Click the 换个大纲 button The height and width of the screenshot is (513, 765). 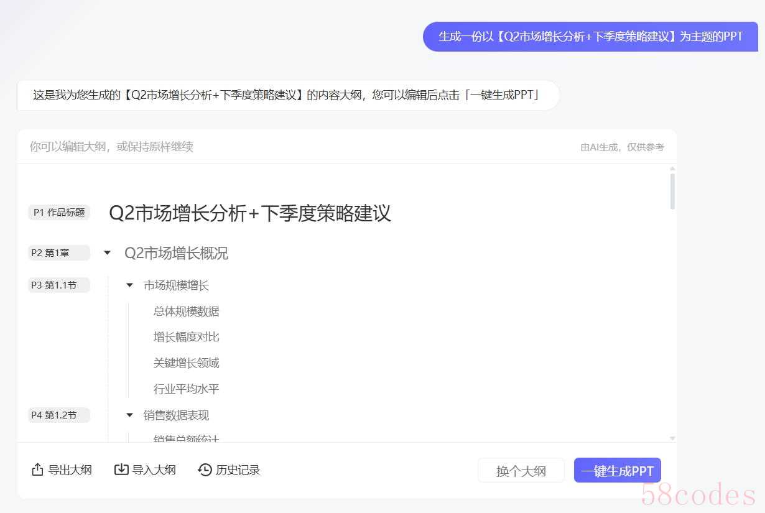click(521, 471)
